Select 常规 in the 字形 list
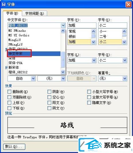Screen dimensions: 133x153 [x=79, y=31]
